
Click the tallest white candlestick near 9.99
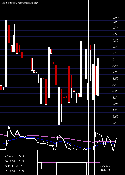pyautogui.click(x=6, y=54)
